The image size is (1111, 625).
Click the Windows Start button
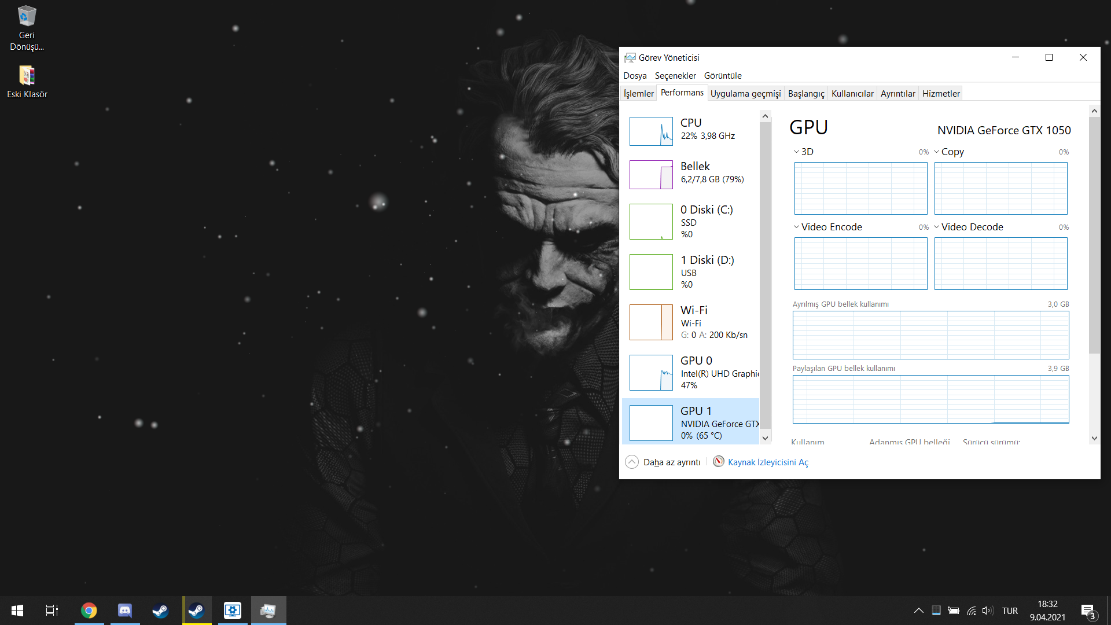tap(17, 611)
